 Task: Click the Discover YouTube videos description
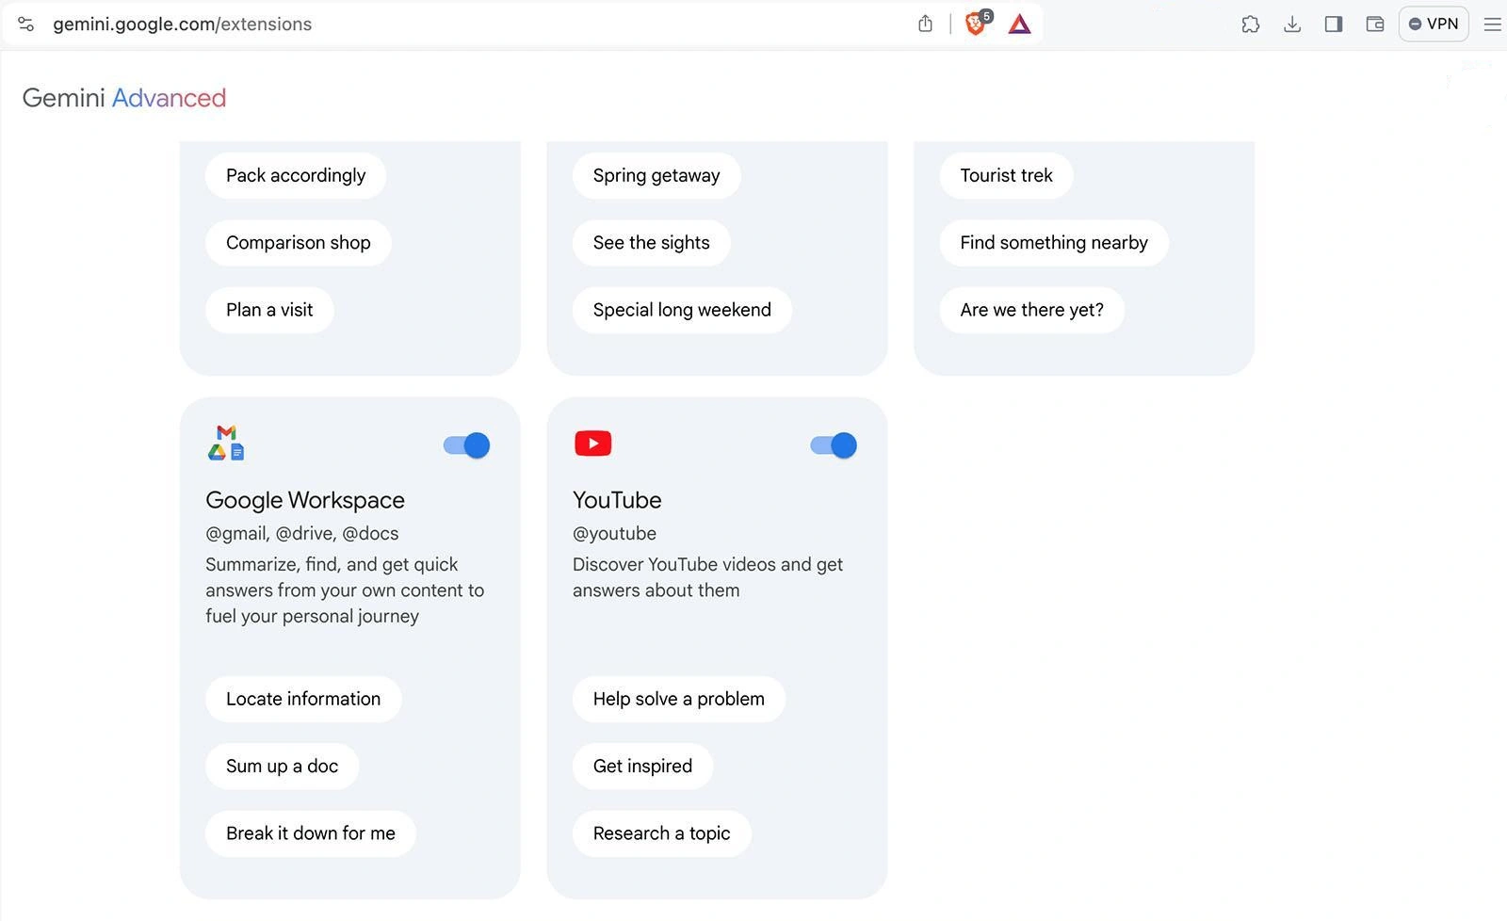click(707, 577)
